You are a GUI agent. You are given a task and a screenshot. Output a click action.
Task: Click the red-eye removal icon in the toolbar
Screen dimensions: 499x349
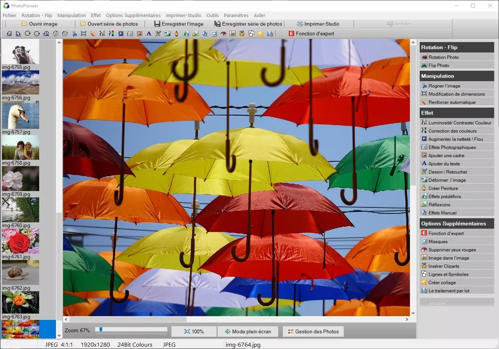223,34
